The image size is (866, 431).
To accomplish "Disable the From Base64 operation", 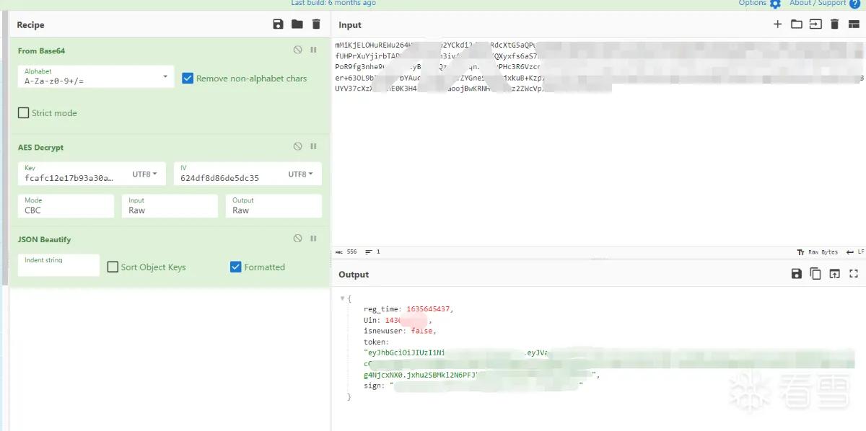I will tap(297, 50).
